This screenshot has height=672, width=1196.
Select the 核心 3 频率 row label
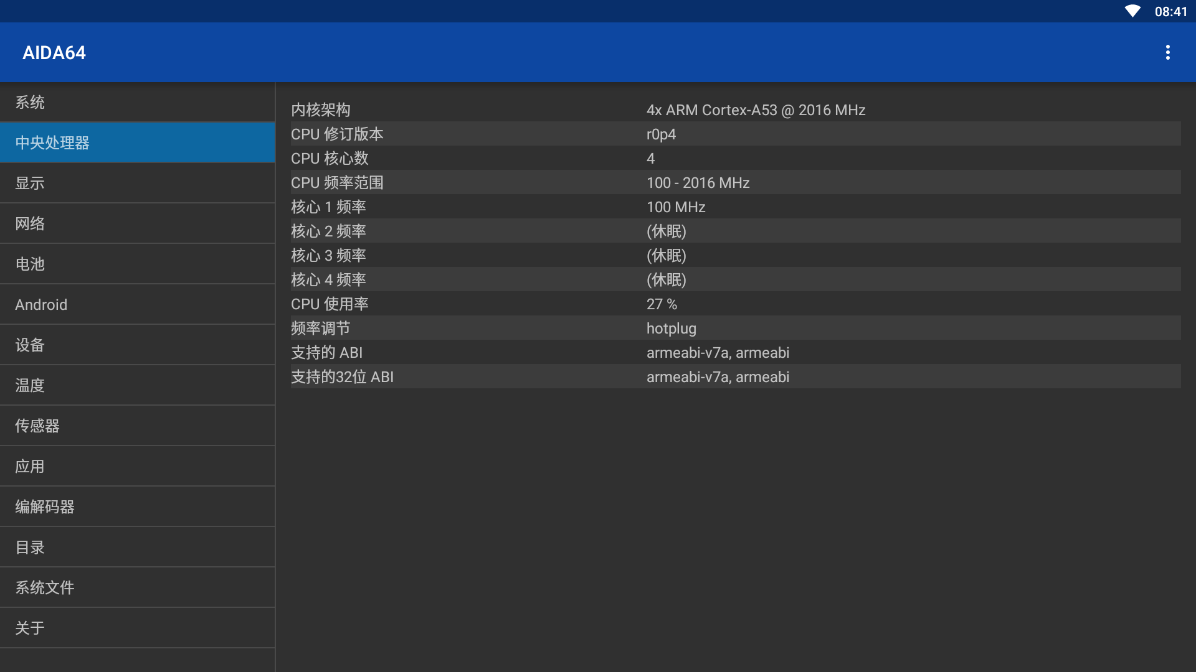tap(328, 256)
